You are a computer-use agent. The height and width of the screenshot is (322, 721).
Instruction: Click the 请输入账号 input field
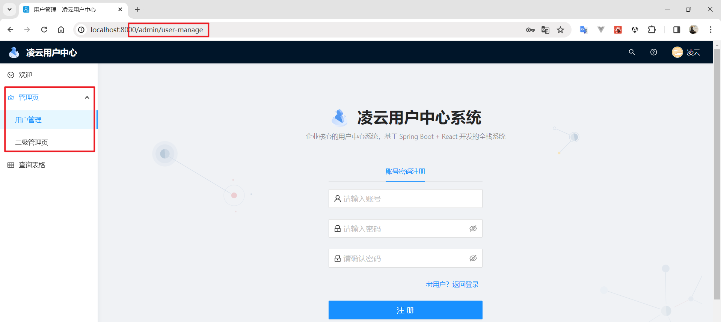click(x=405, y=199)
